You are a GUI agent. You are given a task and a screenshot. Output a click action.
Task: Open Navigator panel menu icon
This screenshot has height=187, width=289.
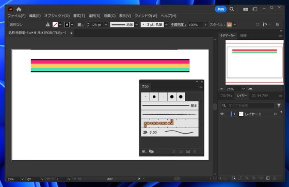281,36
